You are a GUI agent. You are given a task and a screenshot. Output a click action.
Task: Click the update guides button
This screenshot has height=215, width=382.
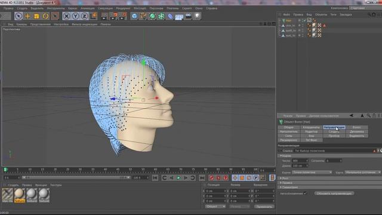point(334,193)
